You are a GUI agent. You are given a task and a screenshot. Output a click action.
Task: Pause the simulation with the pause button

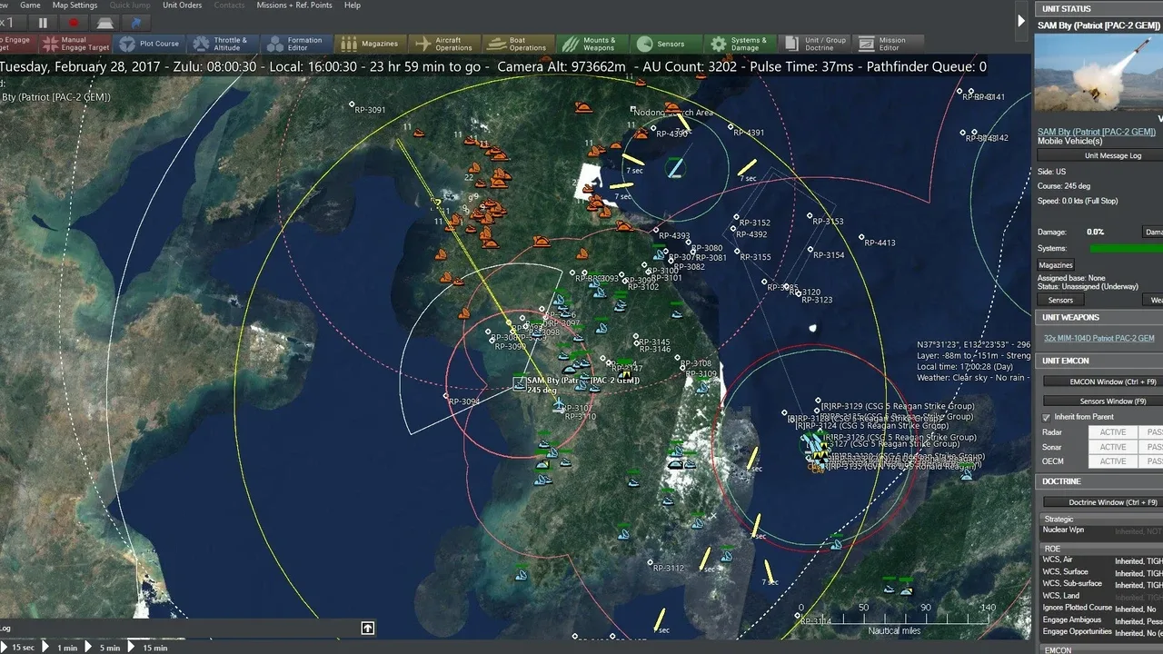click(43, 23)
